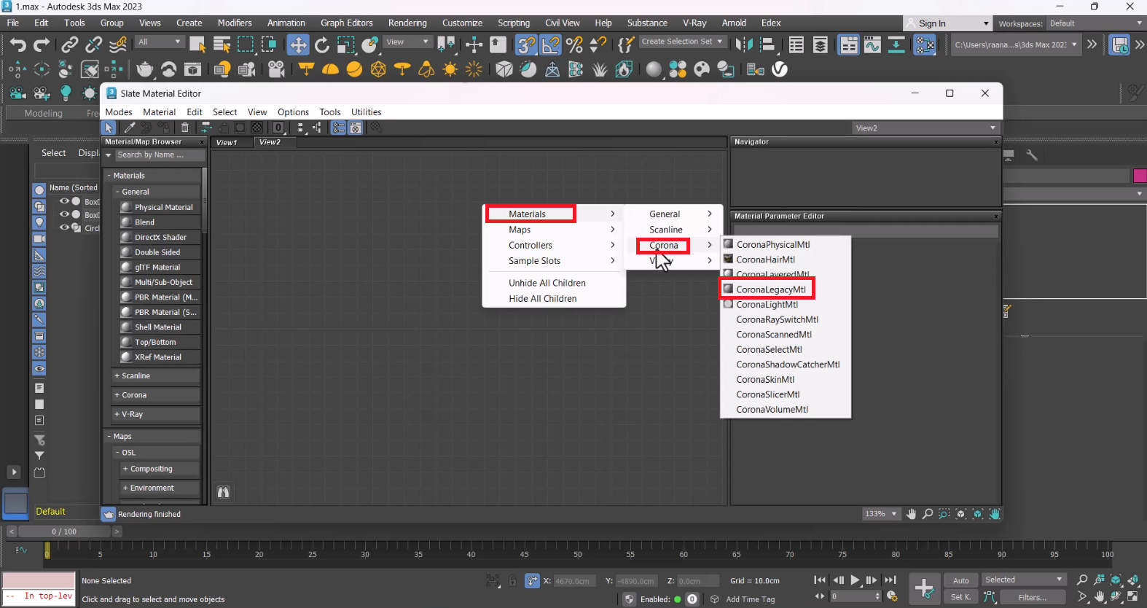
Task: Toggle Auto key mode
Action: [x=961, y=580]
